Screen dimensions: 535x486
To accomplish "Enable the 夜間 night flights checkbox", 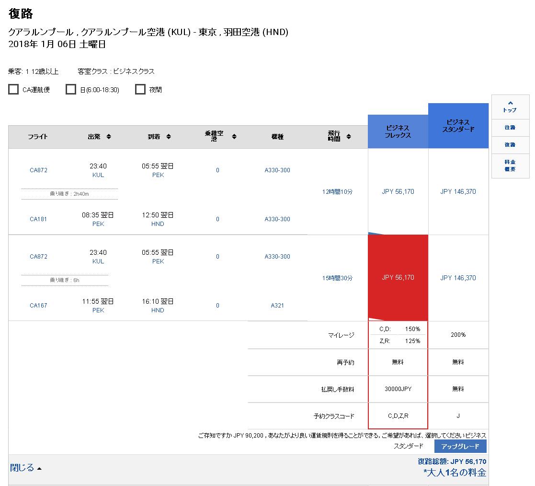I will click(x=140, y=90).
